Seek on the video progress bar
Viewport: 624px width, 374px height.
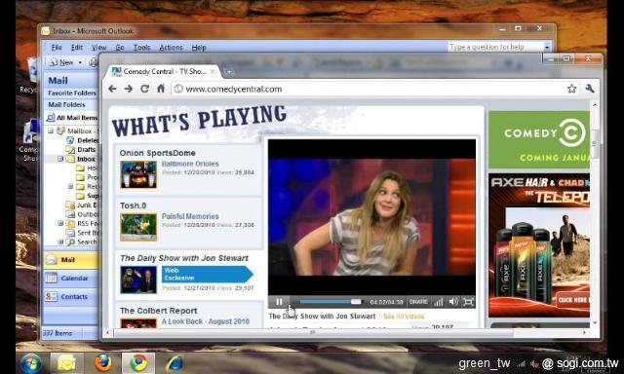[x=331, y=302]
